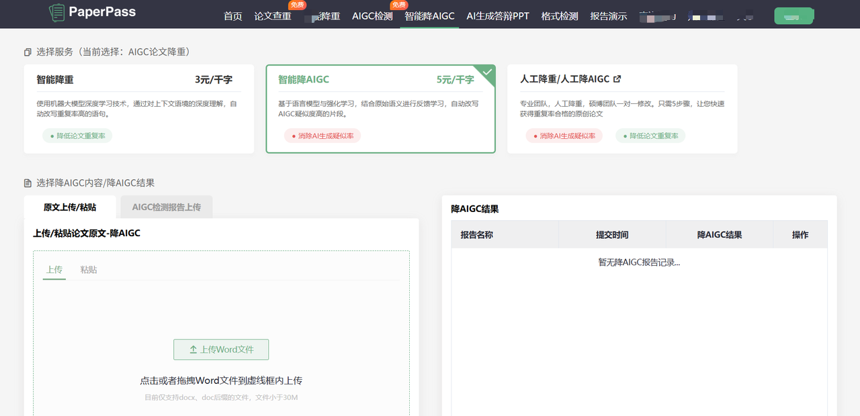The height and width of the screenshot is (416, 860).
Task: Switch to AIGC检测报告上传 tab
Action: [x=167, y=207]
